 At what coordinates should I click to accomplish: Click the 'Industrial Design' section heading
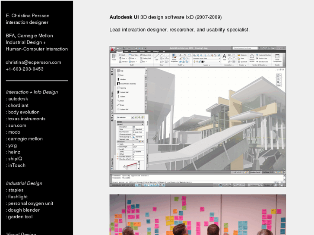24,183
